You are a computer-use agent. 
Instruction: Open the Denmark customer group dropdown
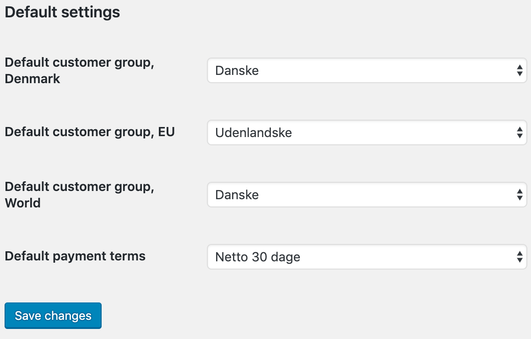point(366,70)
